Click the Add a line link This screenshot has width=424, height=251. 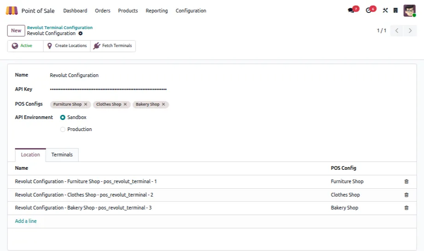26,221
